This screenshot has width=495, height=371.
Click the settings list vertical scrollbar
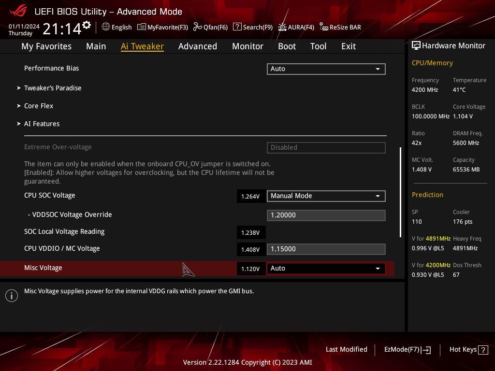click(x=400, y=192)
